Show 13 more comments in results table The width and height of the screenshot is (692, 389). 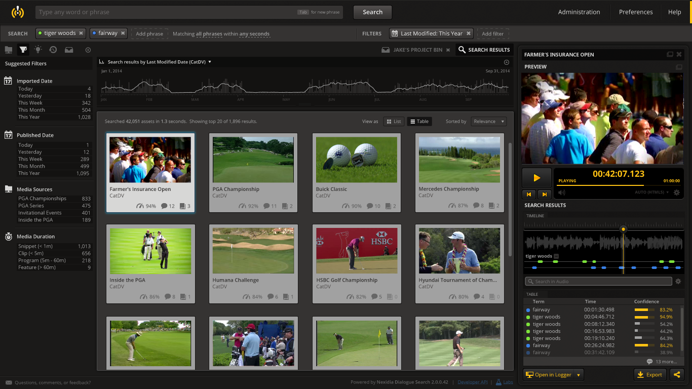(x=662, y=362)
